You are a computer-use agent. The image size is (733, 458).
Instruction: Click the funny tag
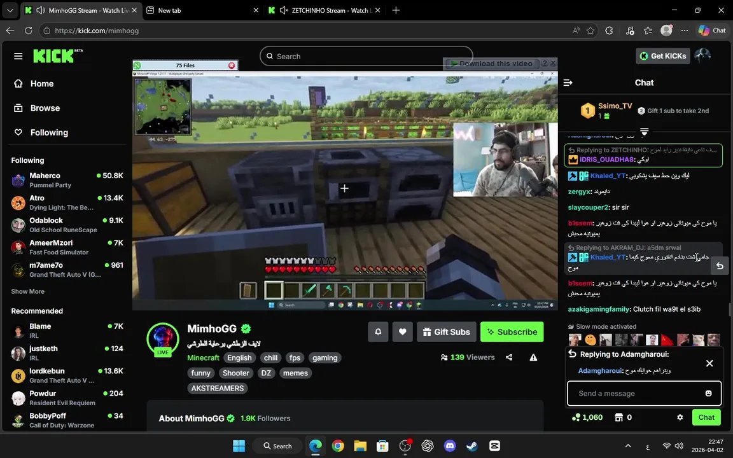pyautogui.click(x=201, y=373)
